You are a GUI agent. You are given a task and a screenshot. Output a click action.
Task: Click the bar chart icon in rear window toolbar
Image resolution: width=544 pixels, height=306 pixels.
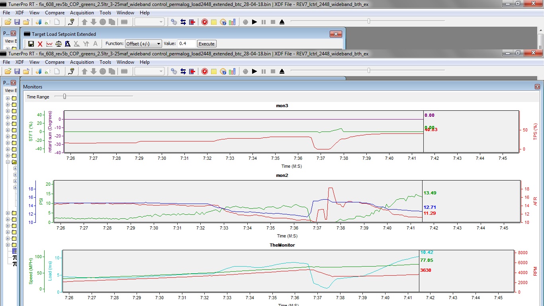pyautogui.click(x=232, y=22)
